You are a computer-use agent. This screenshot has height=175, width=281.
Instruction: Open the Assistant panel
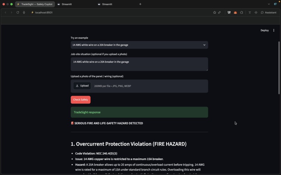tap(269, 12)
